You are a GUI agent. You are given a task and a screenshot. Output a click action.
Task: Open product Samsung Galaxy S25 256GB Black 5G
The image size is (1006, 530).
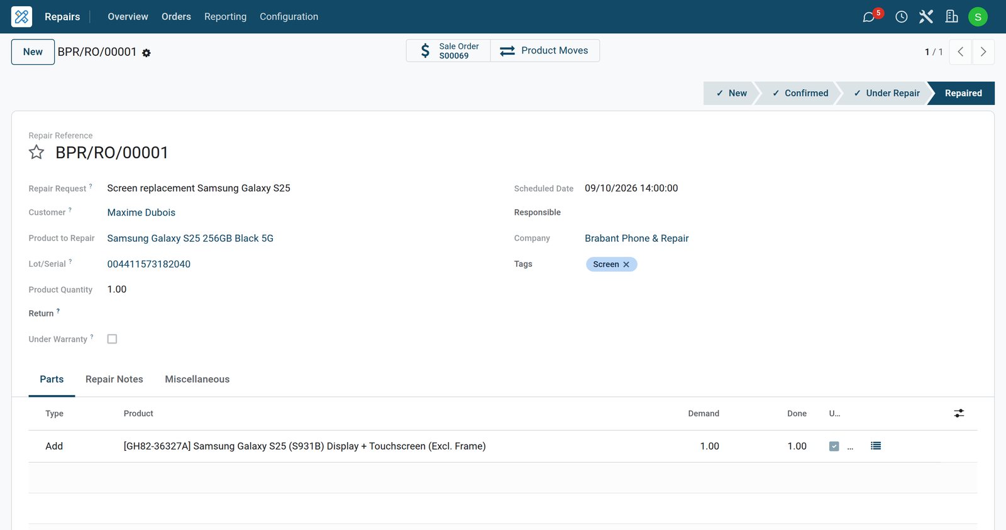(x=191, y=239)
